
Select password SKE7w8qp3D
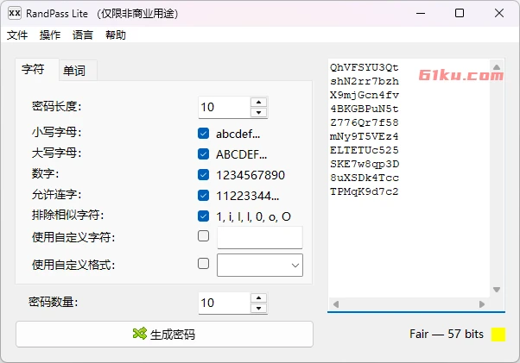click(365, 164)
